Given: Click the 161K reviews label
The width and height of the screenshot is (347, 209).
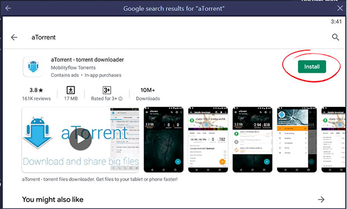Looking at the screenshot, I should [36, 99].
